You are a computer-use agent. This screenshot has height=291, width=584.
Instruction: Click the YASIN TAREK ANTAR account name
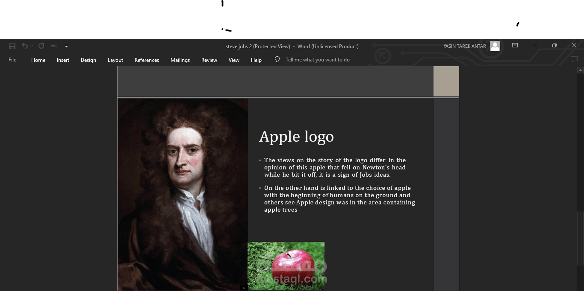465,46
